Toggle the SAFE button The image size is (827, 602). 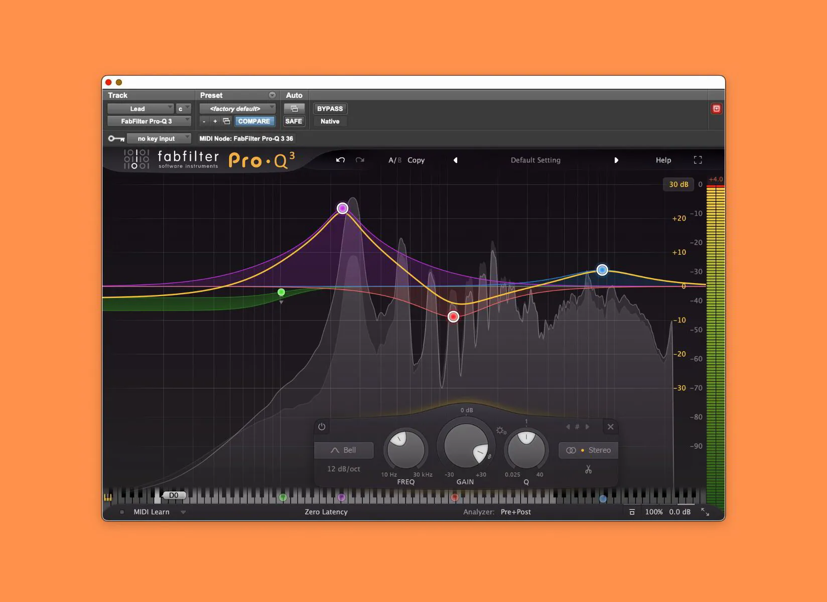(x=294, y=121)
